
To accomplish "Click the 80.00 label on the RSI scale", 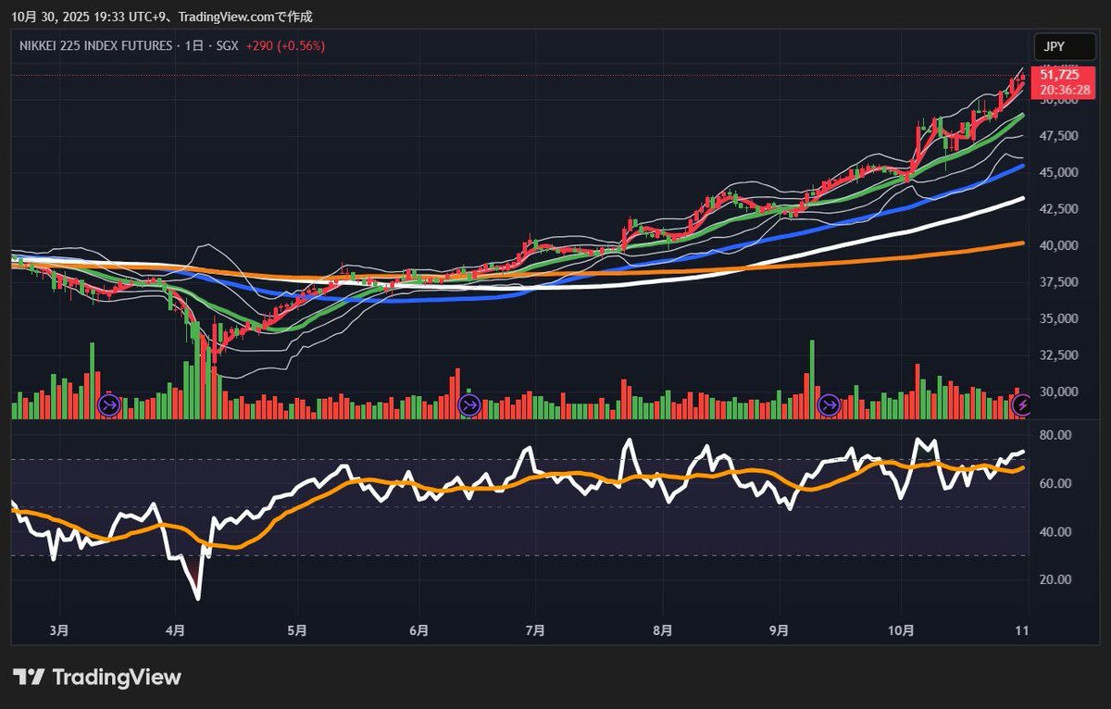I will tap(1055, 435).
